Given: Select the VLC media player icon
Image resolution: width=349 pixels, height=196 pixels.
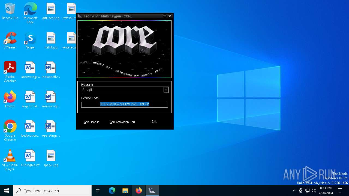Looking at the screenshot, I should pyautogui.click(x=10, y=160).
